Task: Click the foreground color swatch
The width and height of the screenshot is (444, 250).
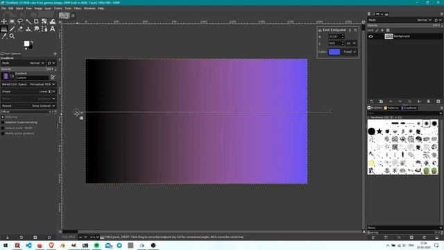Action: [26, 44]
